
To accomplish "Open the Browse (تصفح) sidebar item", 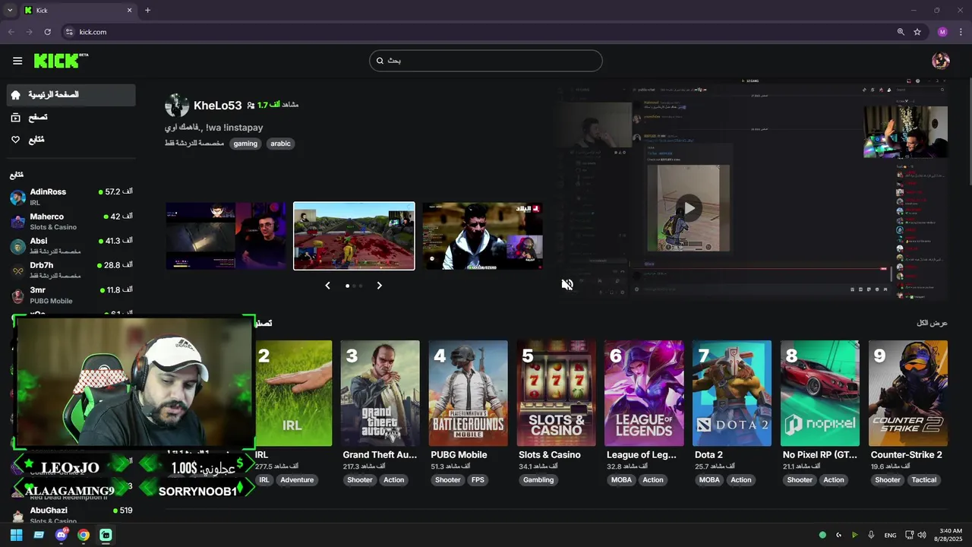I will 71,117.
